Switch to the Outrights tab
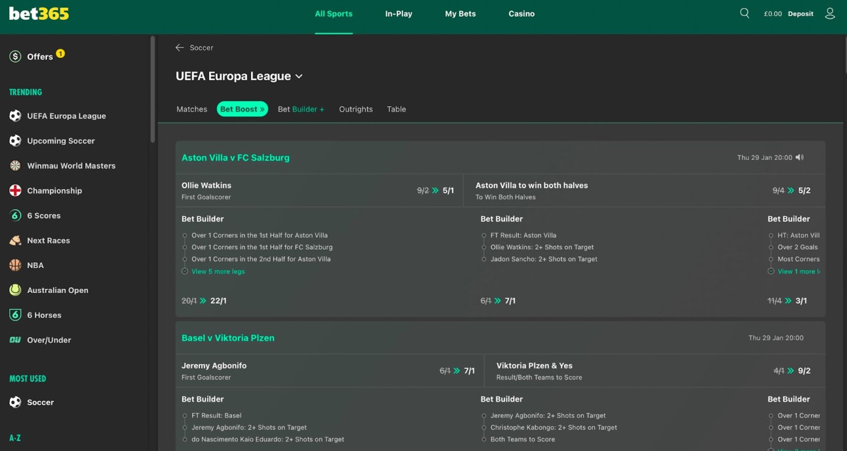The height and width of the screenshot is (451, 847). [x=356, y=109]
